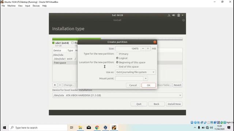Open the VirtualBox Devices menu
234x131 pixels.
click(x=36, y=6)
